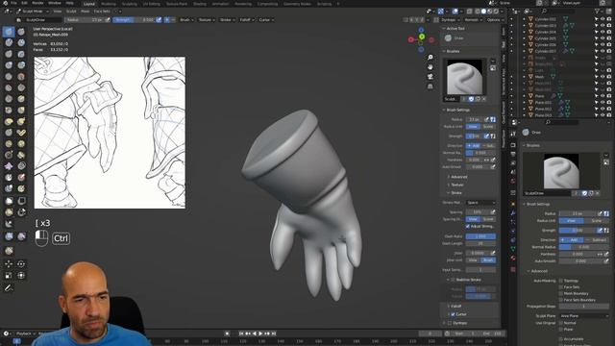Toggle auto keying record button
The image size is (615, 346).
click(227, 334)
